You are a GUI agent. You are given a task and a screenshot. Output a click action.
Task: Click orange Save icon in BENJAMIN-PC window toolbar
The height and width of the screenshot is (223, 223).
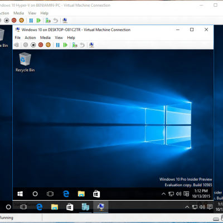click(x=22, y=20)
